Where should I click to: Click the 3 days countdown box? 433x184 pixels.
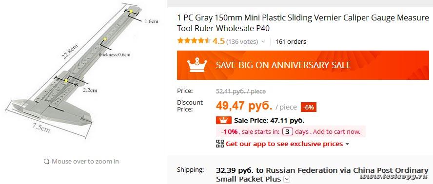pyautogui.click(x=288, y=131)
